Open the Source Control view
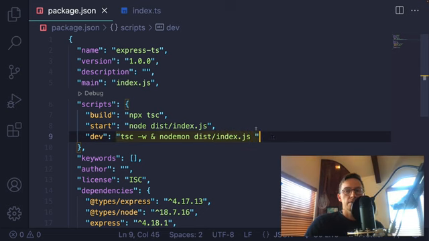 14,72
